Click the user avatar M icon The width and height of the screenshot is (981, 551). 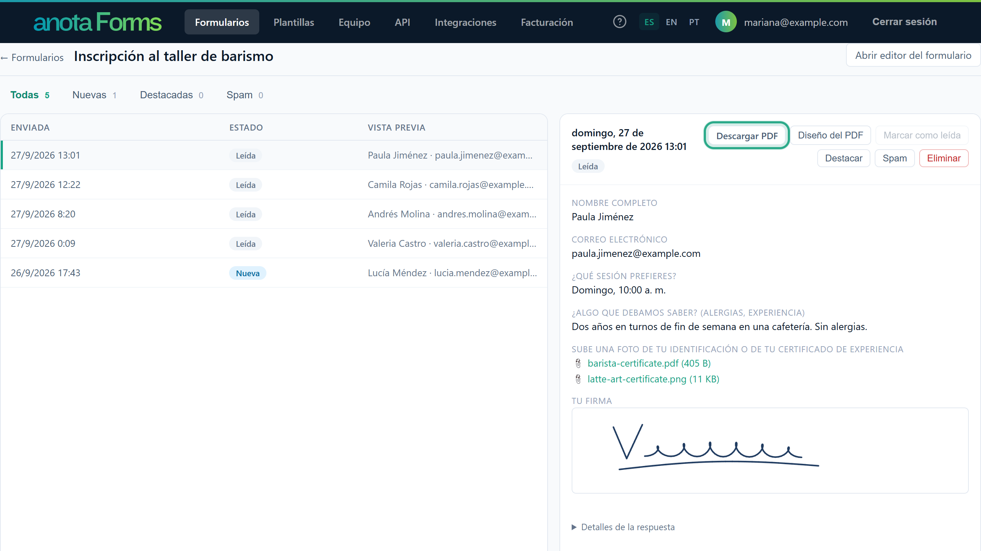[x=726, y=22]
